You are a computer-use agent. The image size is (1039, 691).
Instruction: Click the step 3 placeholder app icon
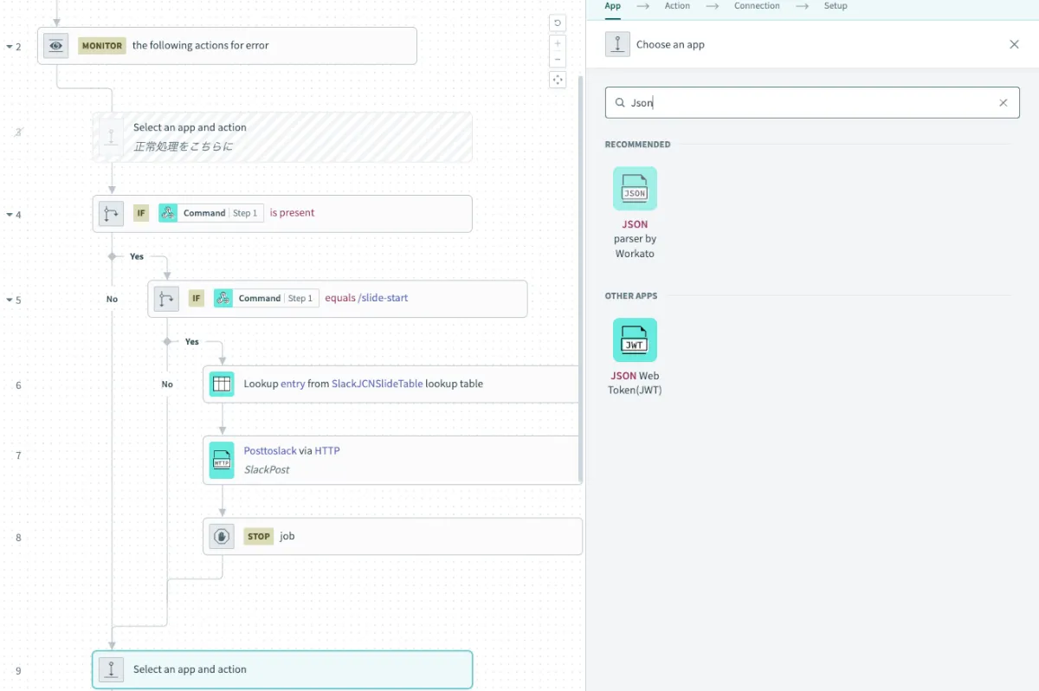click(111, 137)
